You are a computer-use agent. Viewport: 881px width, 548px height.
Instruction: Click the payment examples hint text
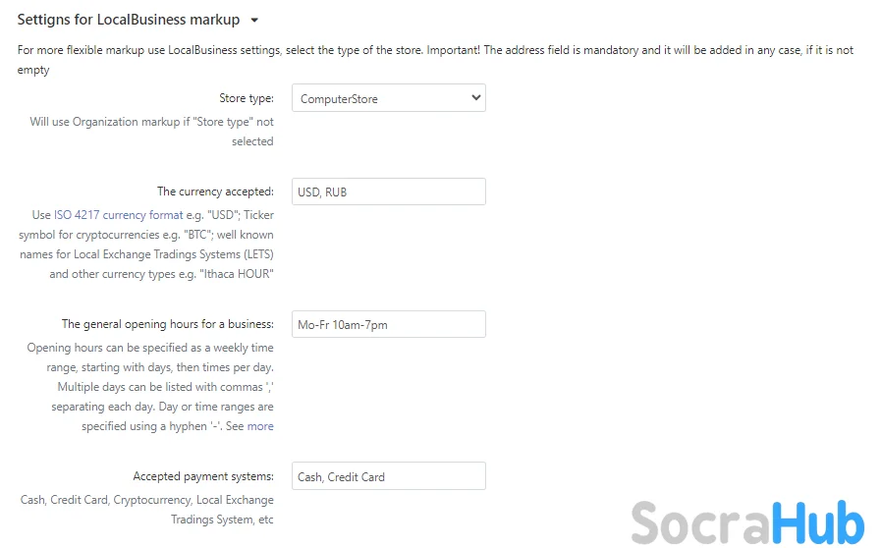pos(147,510)
